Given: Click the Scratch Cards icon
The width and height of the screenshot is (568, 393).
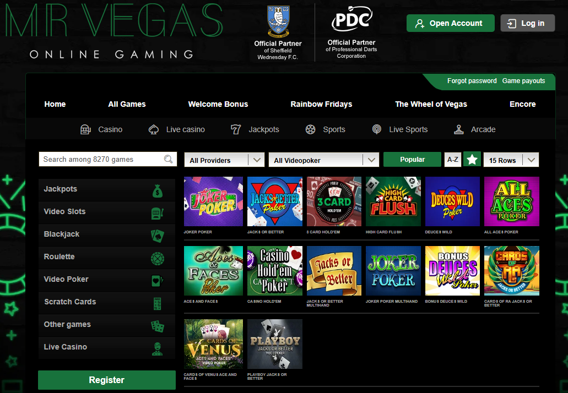Looking at the screenshot, I should pyautogui.click(x=157, y=304).
